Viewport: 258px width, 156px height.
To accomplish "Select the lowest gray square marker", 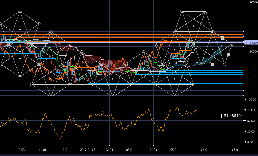I will (x=213, y=64).
